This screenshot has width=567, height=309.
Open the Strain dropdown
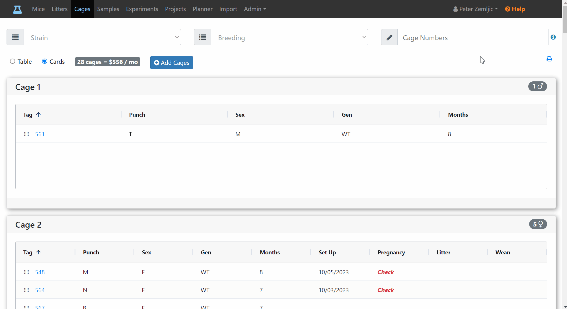102,37
